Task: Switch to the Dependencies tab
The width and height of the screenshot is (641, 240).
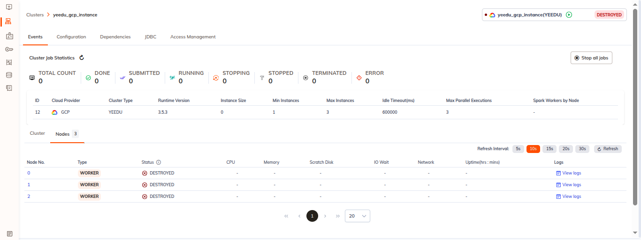Action: [115, 37]
